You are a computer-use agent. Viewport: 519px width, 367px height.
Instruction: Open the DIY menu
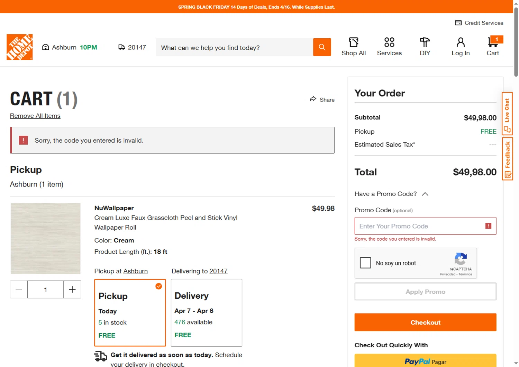pyautogui.click(x=425, y=47)
